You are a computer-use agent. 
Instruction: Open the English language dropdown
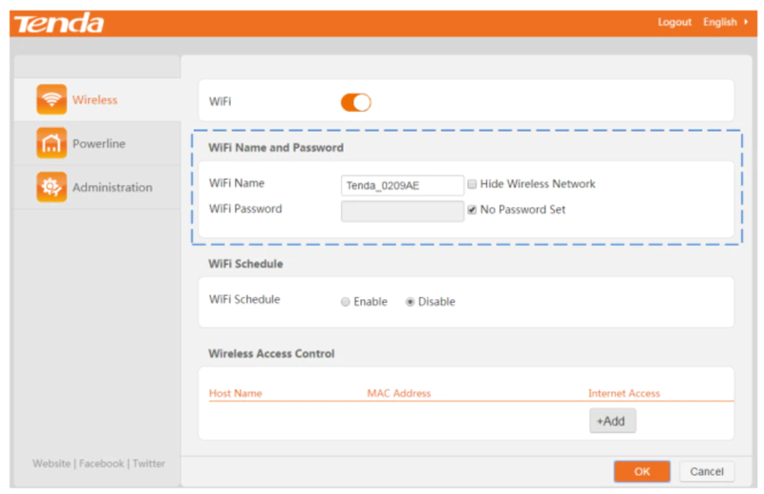(x=725, y=22)
